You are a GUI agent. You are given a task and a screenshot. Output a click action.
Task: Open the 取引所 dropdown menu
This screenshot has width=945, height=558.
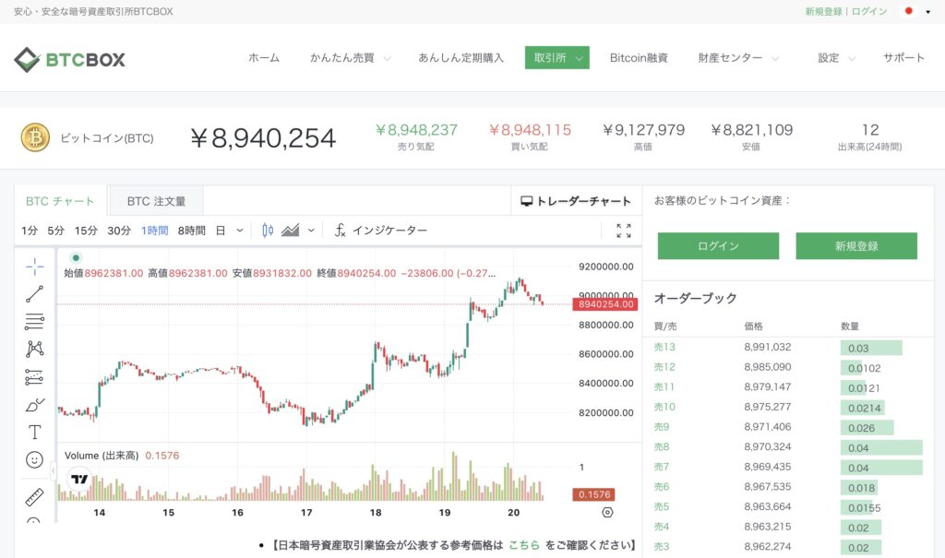(556, 58)
